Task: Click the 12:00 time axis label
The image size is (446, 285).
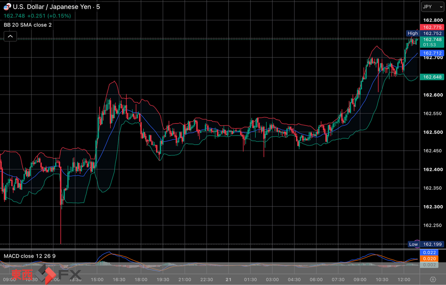Action: [x=404, y=279]
